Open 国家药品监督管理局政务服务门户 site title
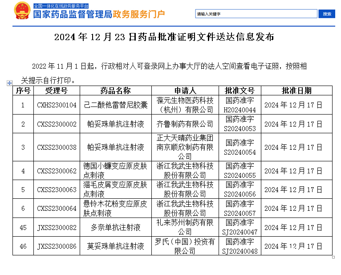Image resolution: width=341 pixels, height=275 pixels. [99, 14]
